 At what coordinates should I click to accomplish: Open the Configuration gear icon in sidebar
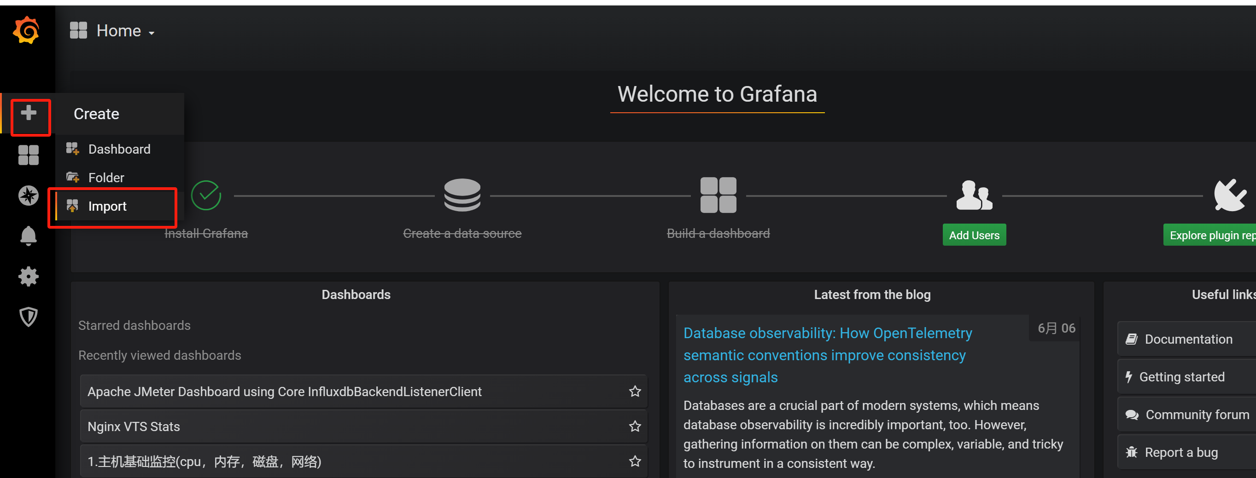(x=28, y=276)
